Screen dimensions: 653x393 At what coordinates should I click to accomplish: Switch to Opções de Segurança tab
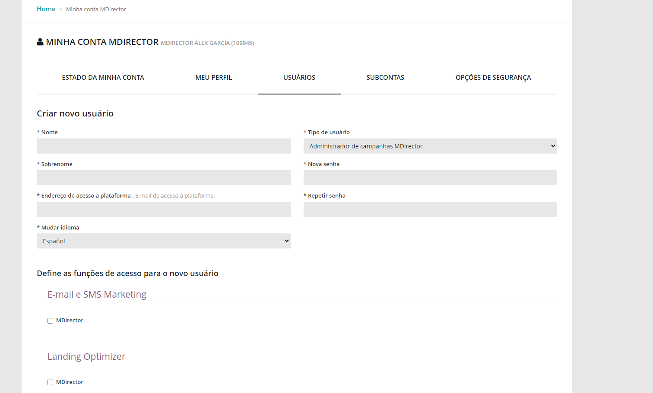tap(493, 78)
